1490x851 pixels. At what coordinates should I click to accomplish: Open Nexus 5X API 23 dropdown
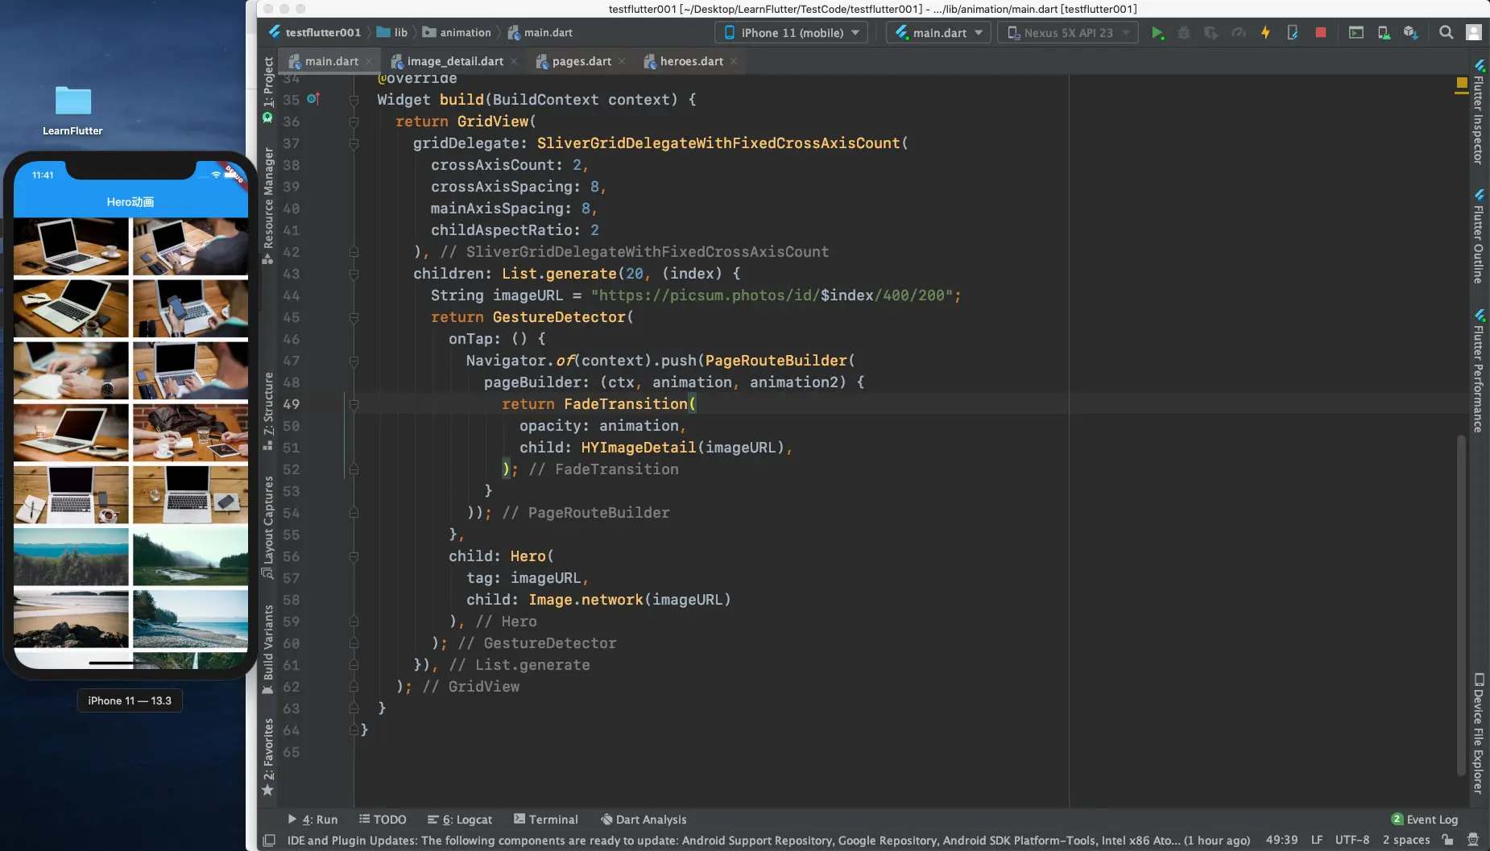(1068, 33)
